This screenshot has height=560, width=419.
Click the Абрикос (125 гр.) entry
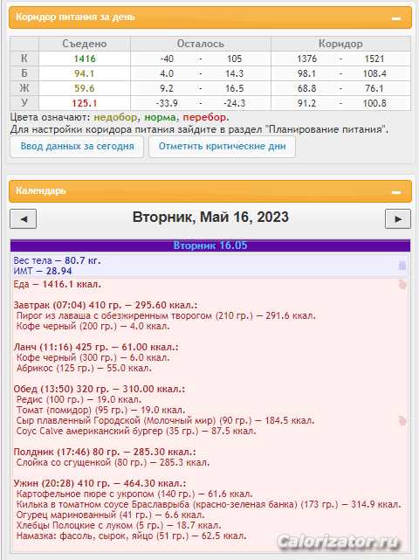pyautogui.click(x=84, y=368)
